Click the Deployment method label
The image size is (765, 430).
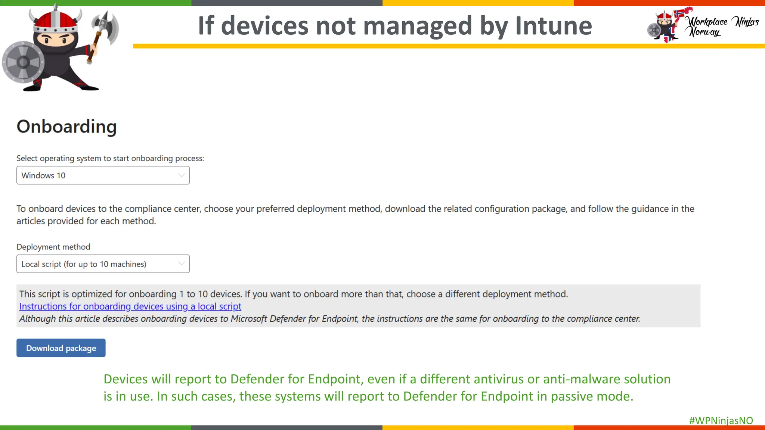coord(53,247)
